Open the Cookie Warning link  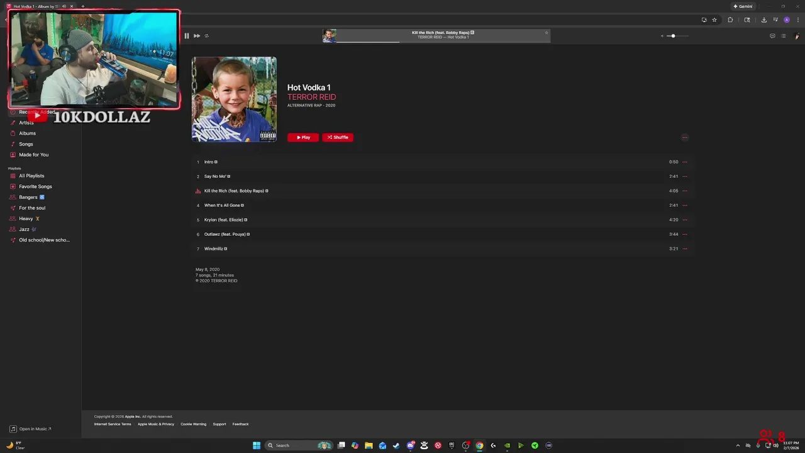pyautogui.click(x=193, y=424)
